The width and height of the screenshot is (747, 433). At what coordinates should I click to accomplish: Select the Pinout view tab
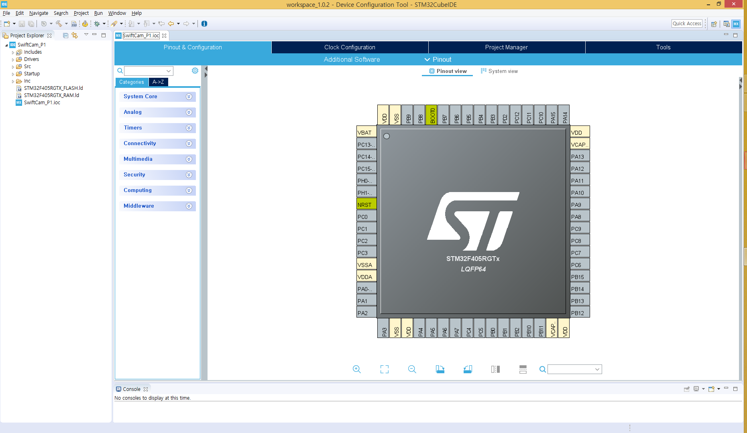(x=448, y=71)
